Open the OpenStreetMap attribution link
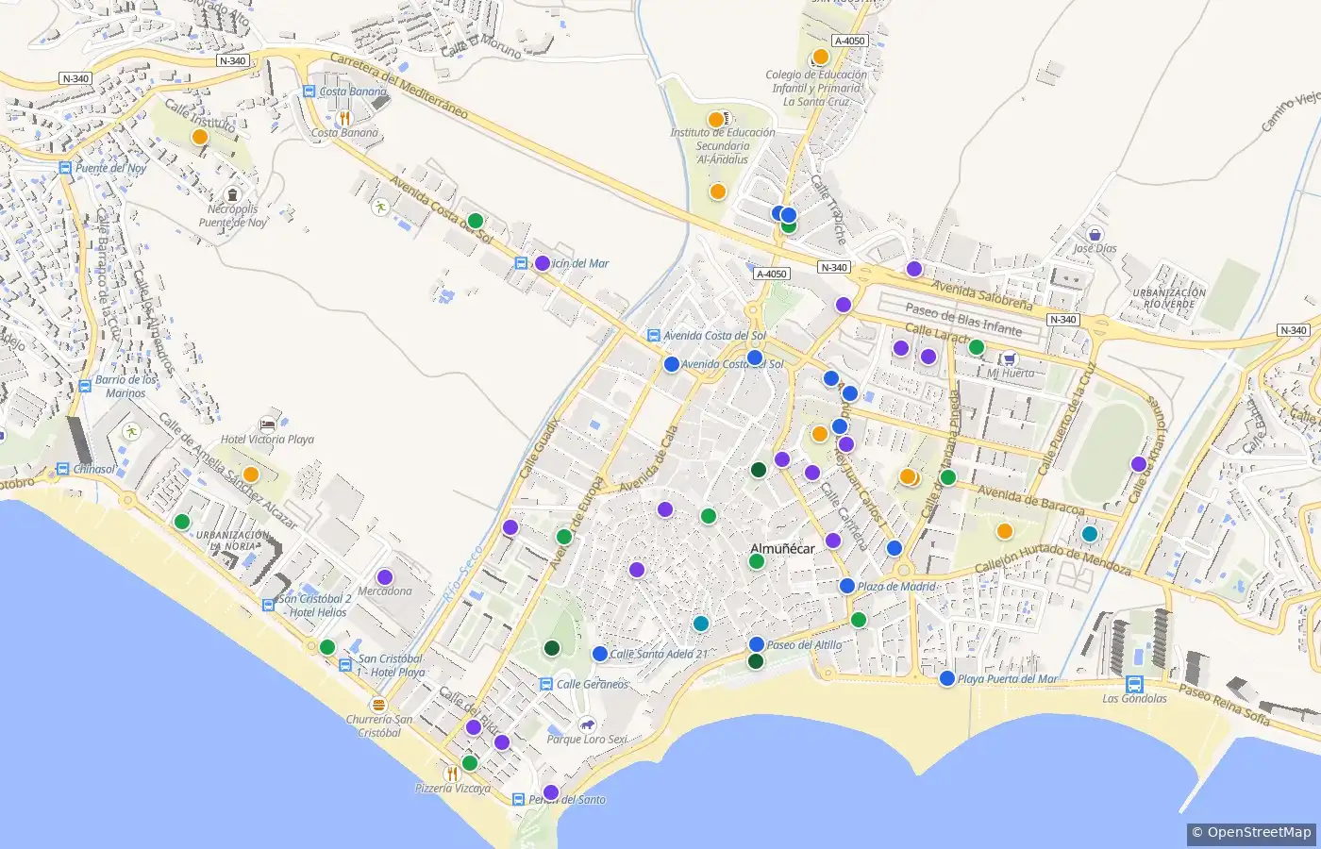This screenshot has height=849, width=1321. coord(1251,832)
